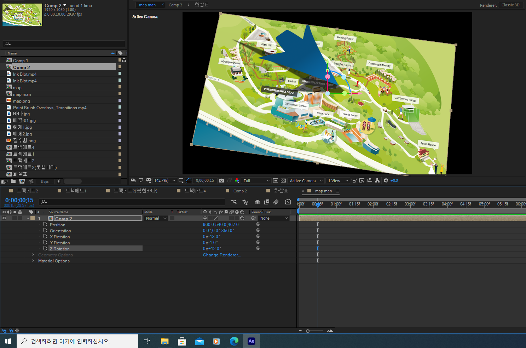Delete selected project item with trash icon

[x=59, y=181]
